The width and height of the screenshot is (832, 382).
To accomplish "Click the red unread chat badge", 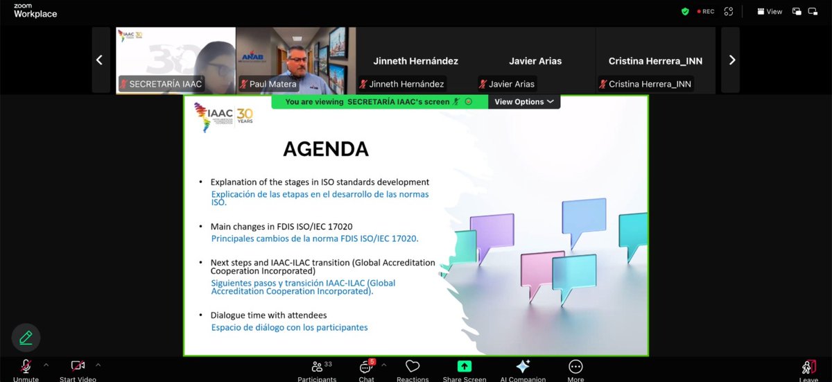I will click(372, 361).
